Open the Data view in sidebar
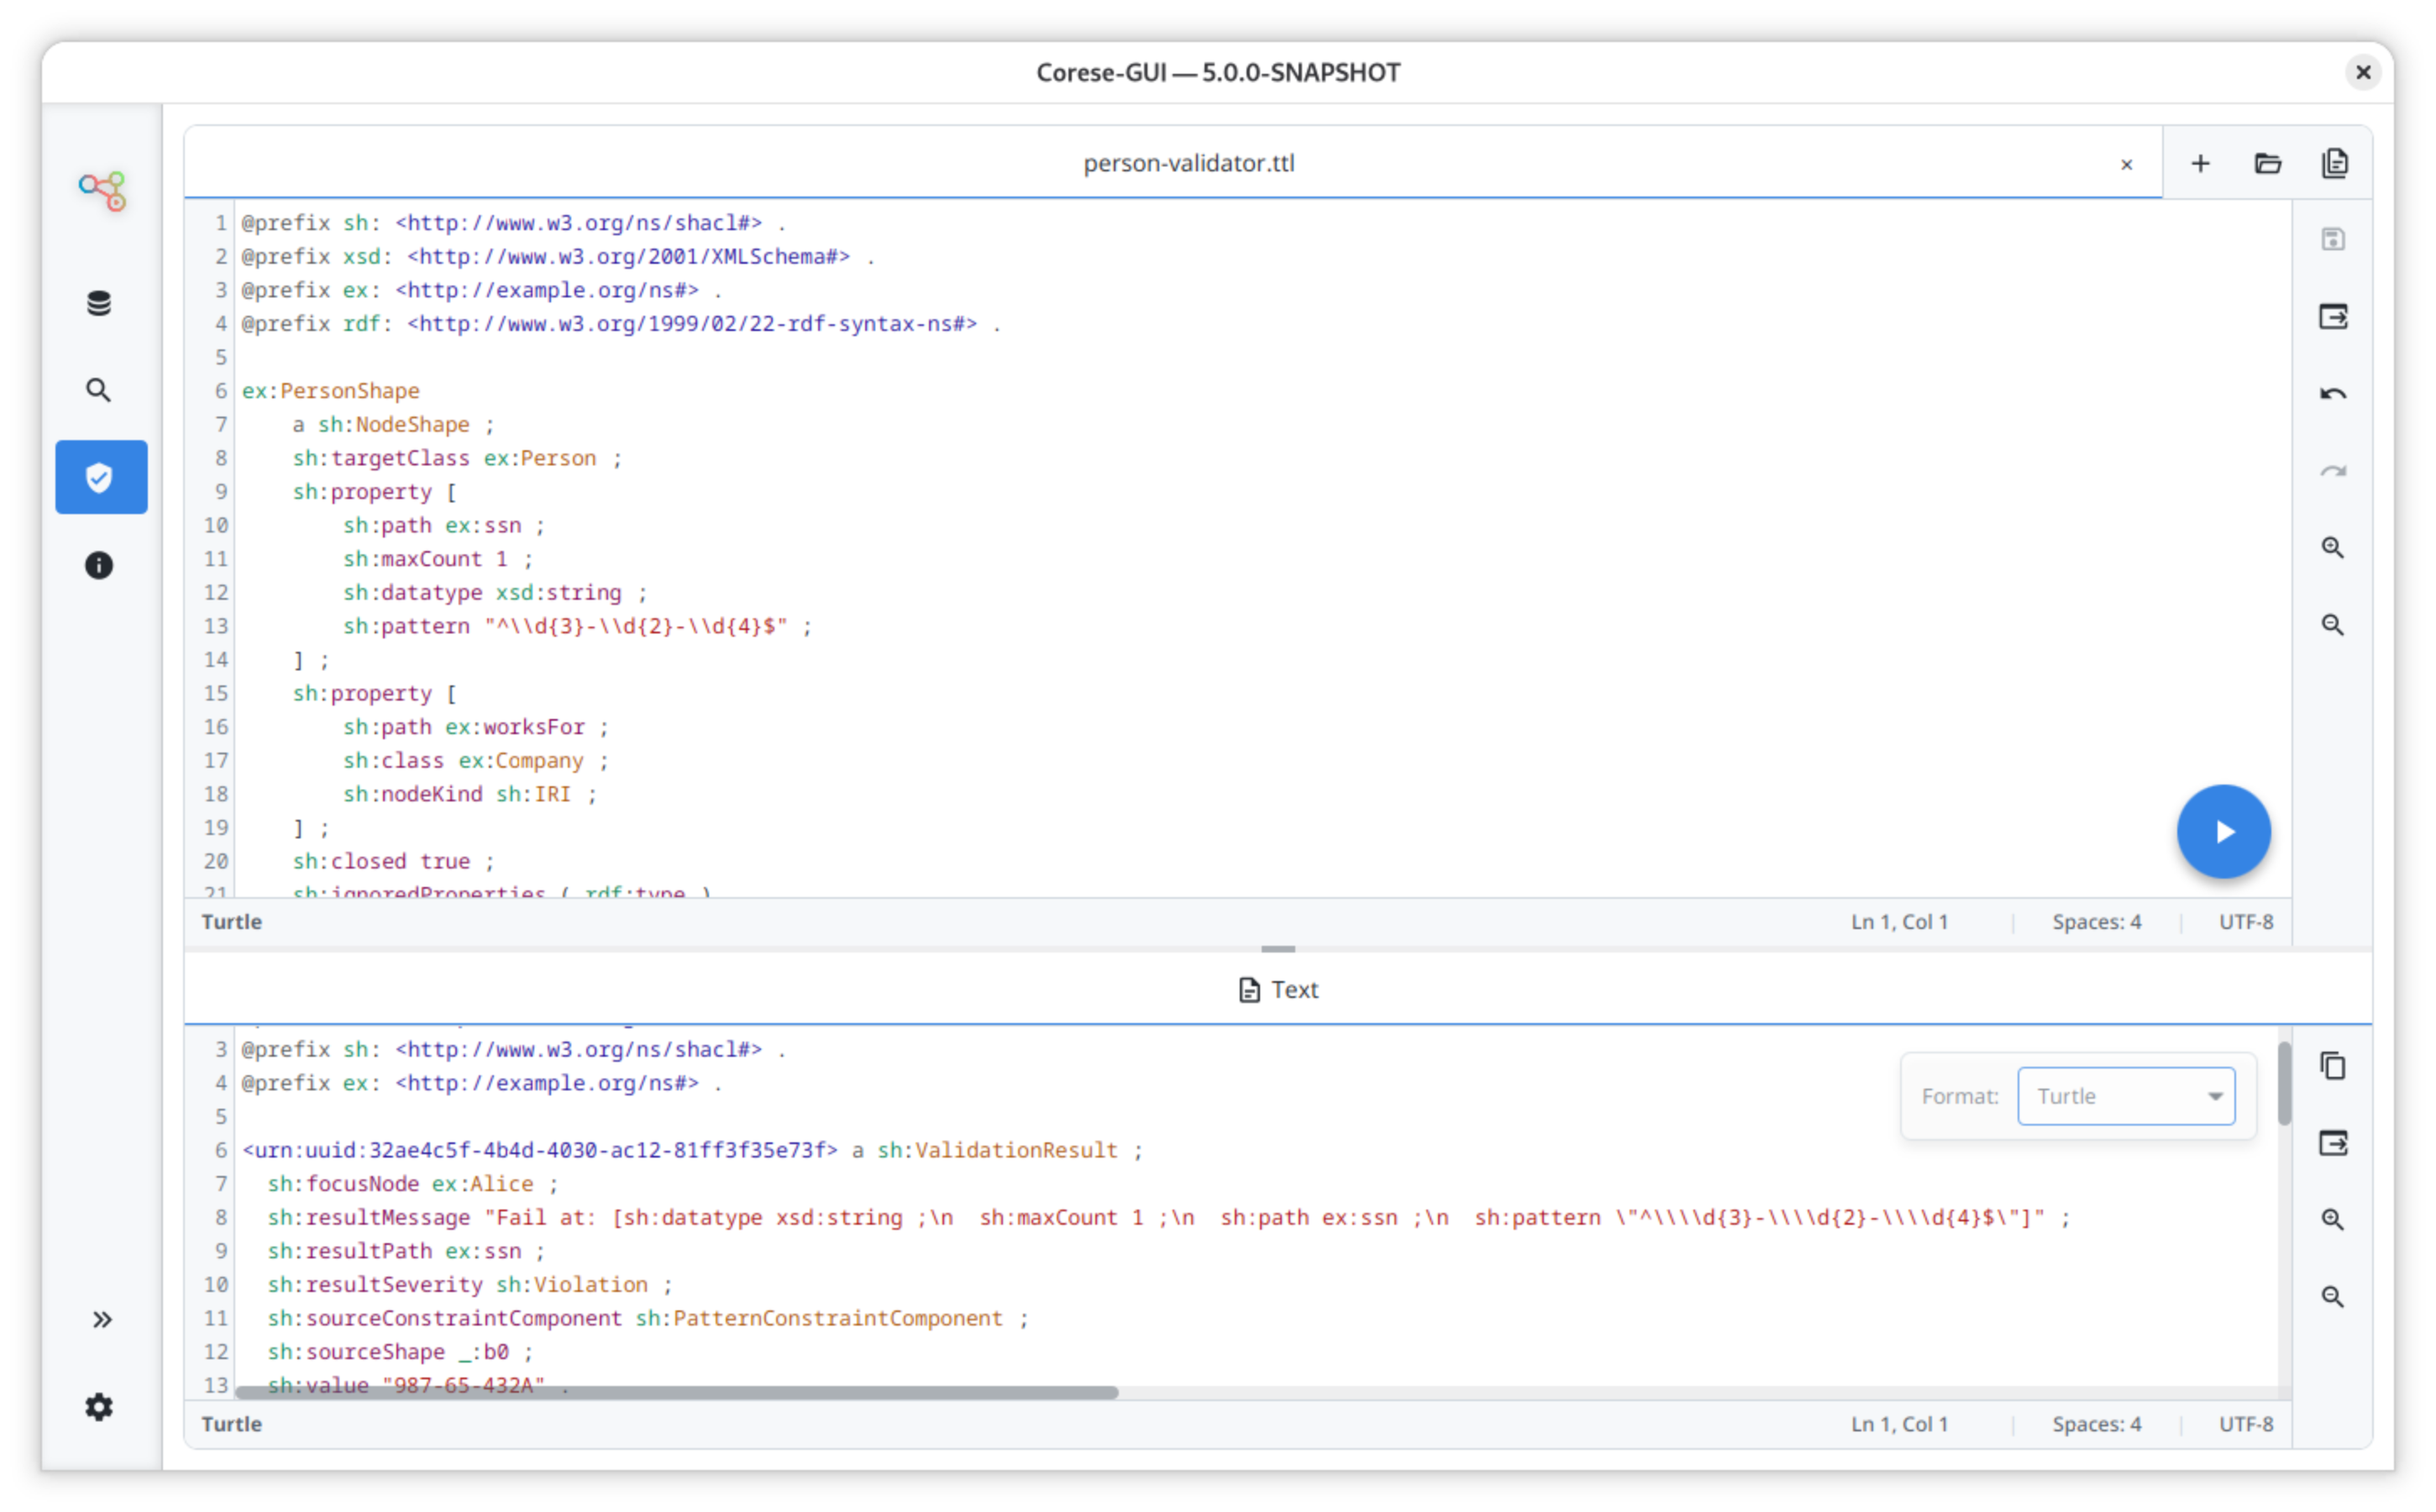The image size is (2436, 1512). (x=99, y=303)
